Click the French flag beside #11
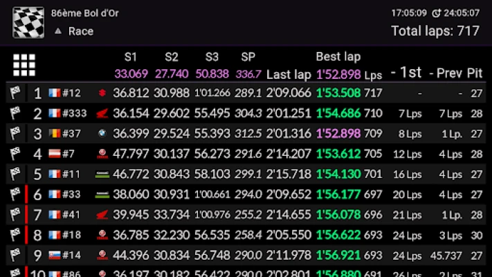This screenshot has width=492, height=277. coord(55,174)
